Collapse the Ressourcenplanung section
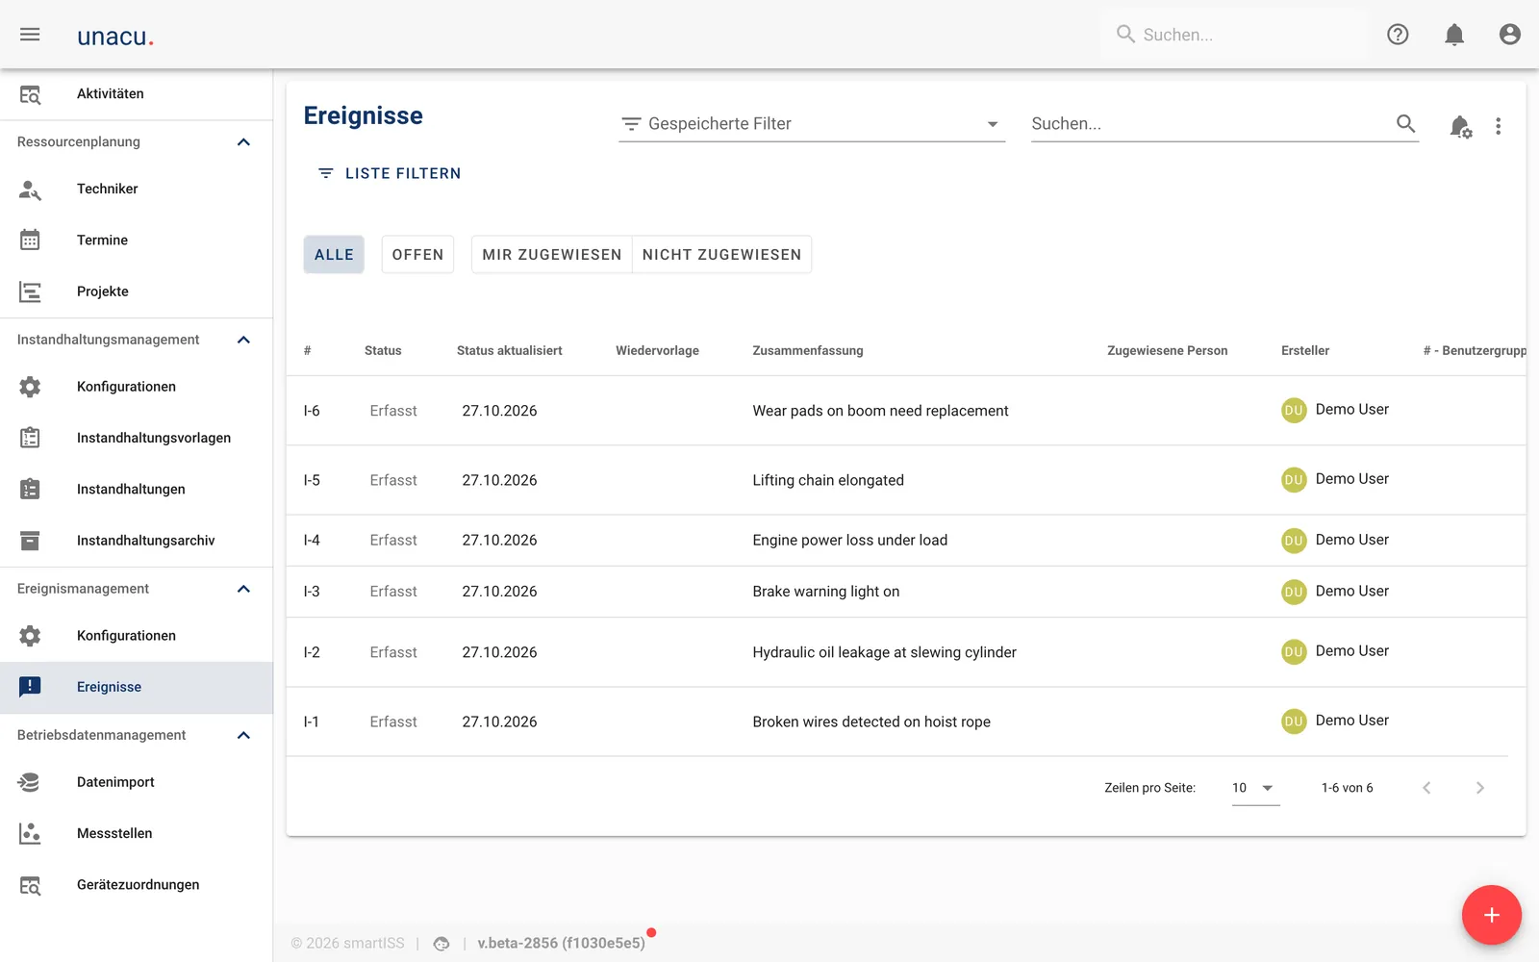 tap(243, 142)
